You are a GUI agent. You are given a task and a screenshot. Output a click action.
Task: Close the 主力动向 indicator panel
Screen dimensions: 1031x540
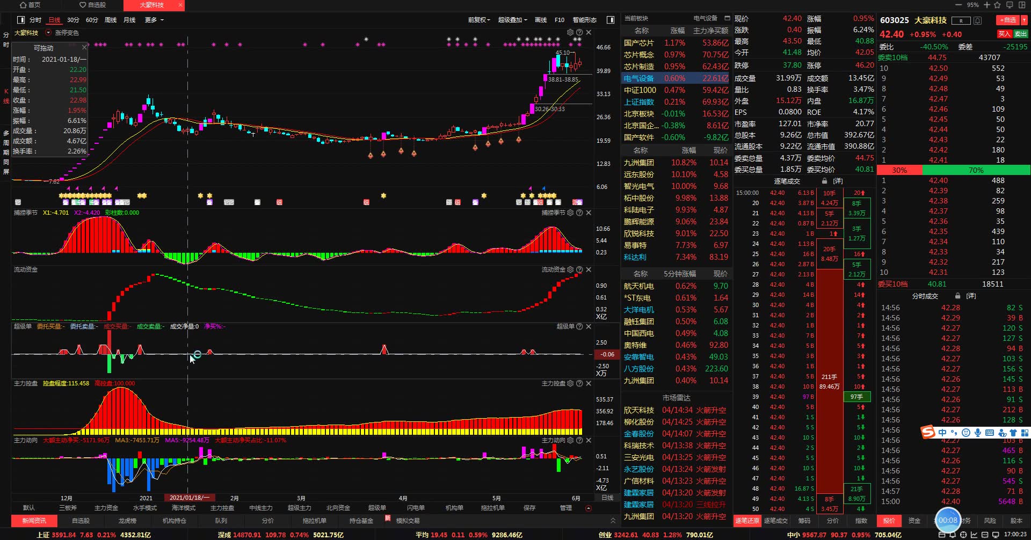click(x=589, y=440)
